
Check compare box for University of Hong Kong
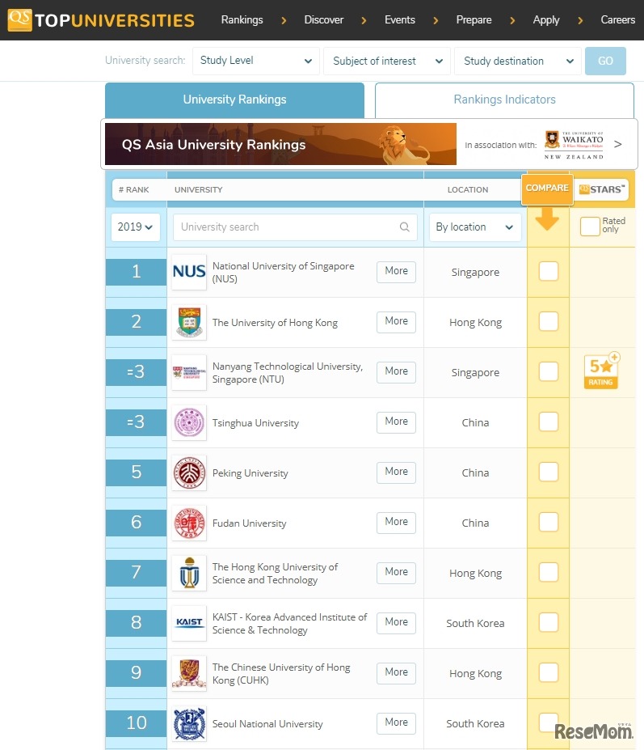pos(549,321)
